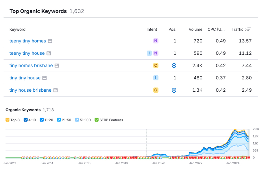Open the tiny house brisbane keyword link
Image resolution: width=263 pixels, height=175 pixels.
pyautogui.click(x=30, y=90)
